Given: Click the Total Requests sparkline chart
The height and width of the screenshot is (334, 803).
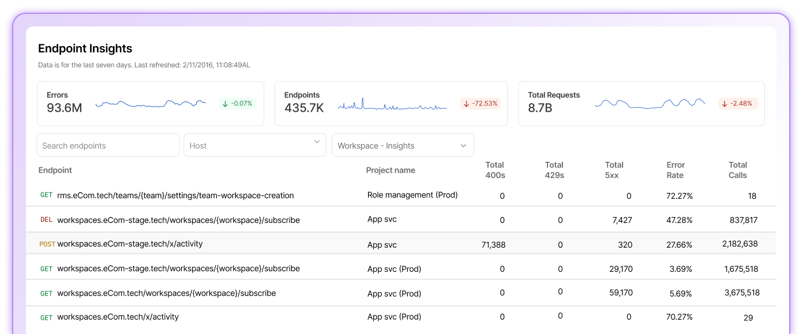Looking at the screenshot, I should tap(650, 104).
